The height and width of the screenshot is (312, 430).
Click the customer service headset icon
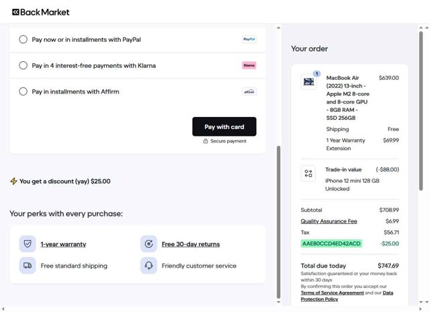tap(148, 266)
